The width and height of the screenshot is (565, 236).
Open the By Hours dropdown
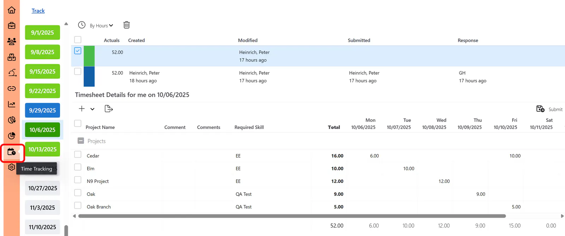point(101,25)
